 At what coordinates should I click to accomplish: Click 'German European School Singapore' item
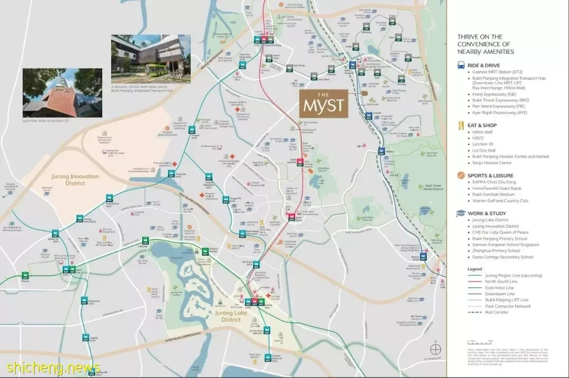click(505, 245)
